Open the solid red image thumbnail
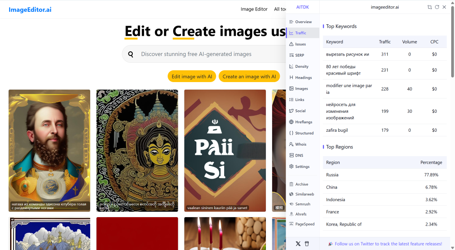455x250 pixels. click(x=137, y=234)
